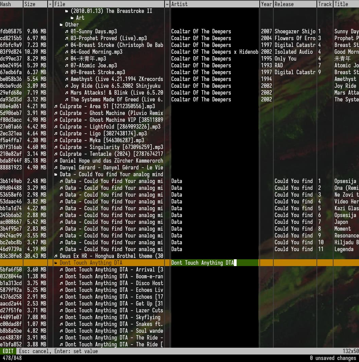Click the year cell 1995

point(267,59)
